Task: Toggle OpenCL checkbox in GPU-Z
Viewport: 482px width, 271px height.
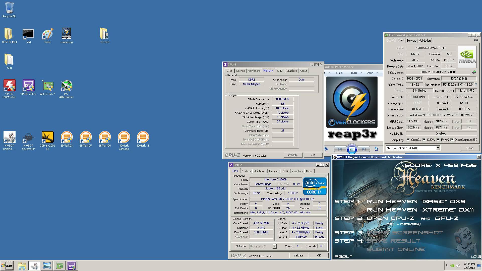Action: pyautogui.click(x=408, y=140)
